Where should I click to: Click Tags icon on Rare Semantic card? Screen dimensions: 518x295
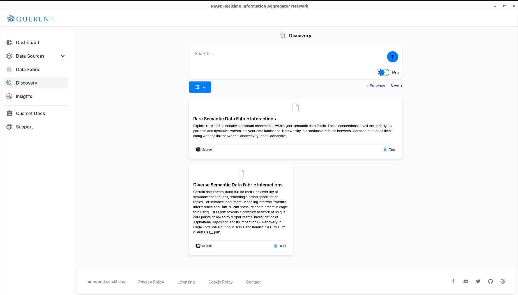(x=385, y=149)
